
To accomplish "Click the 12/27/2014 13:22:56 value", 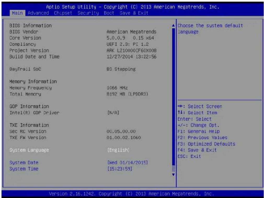I will [131, 57].
